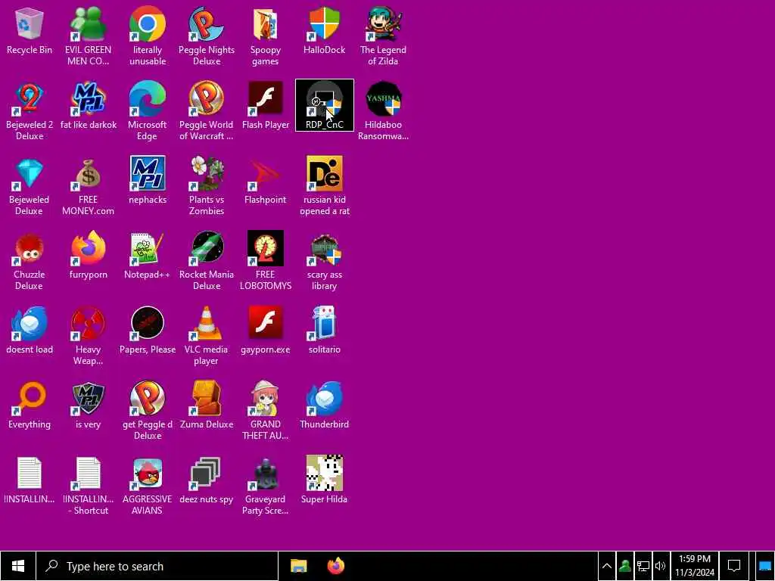Select the nephacks shortcut
This screenshot has height=581, width=775.
pos(148,181)
